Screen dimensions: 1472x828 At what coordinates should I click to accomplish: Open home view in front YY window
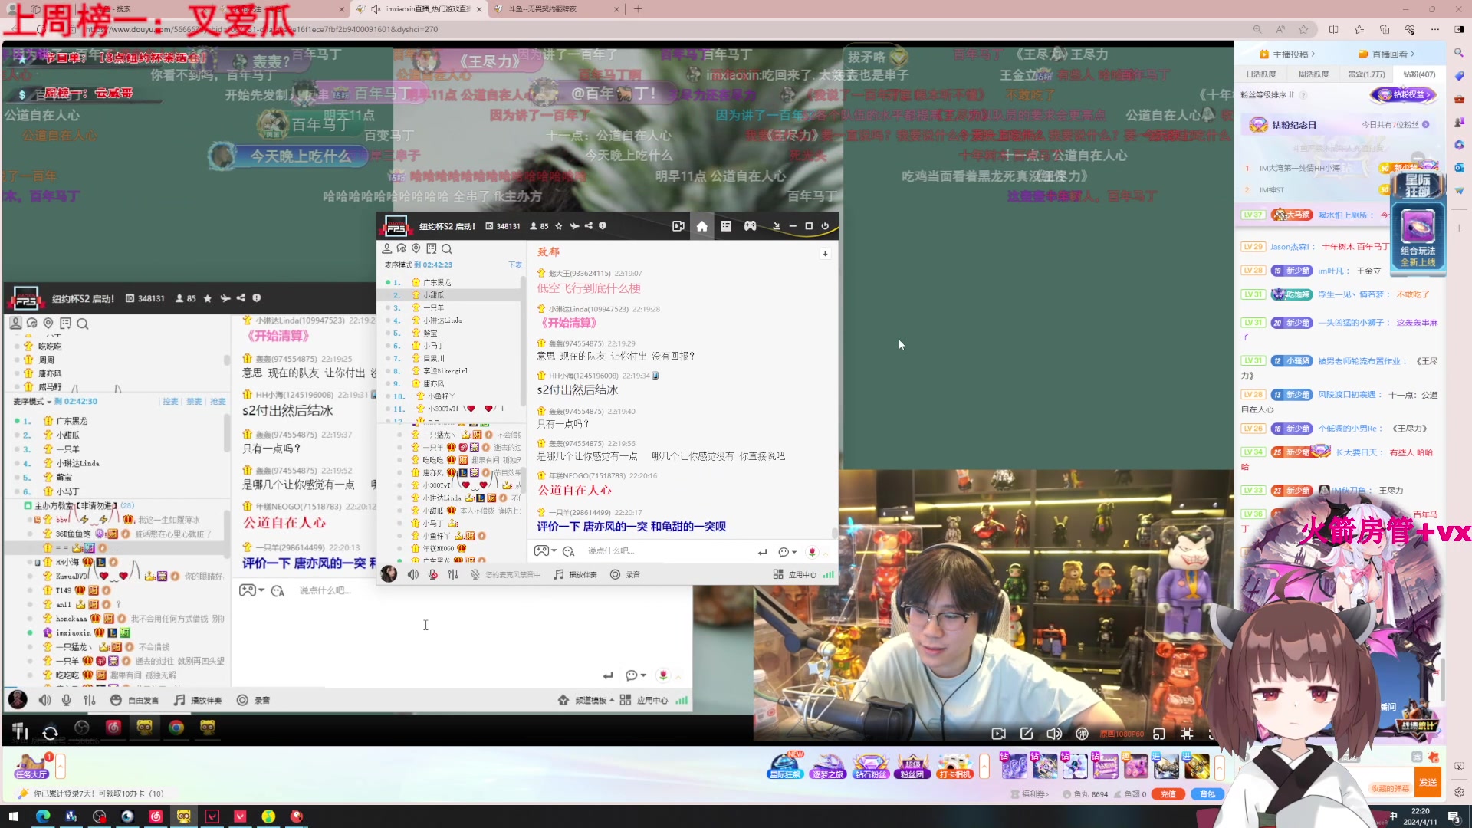[701, 226]
